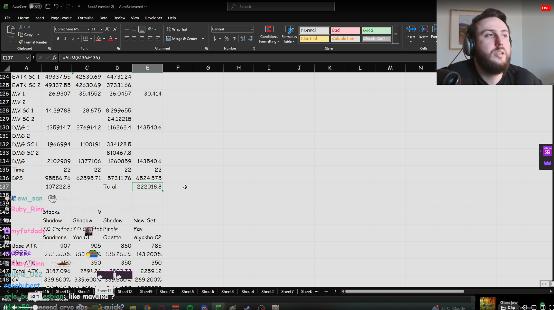
Task: Add a new sheet with the plus icon
Action: tap(326, 291)
